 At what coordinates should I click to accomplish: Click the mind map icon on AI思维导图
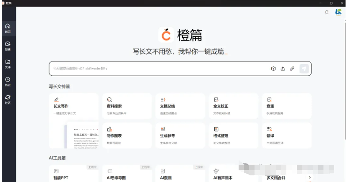pos(110,171)
